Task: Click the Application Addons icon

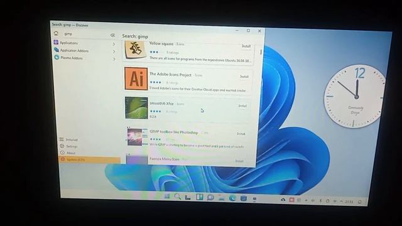Action: tap(57, 50)
